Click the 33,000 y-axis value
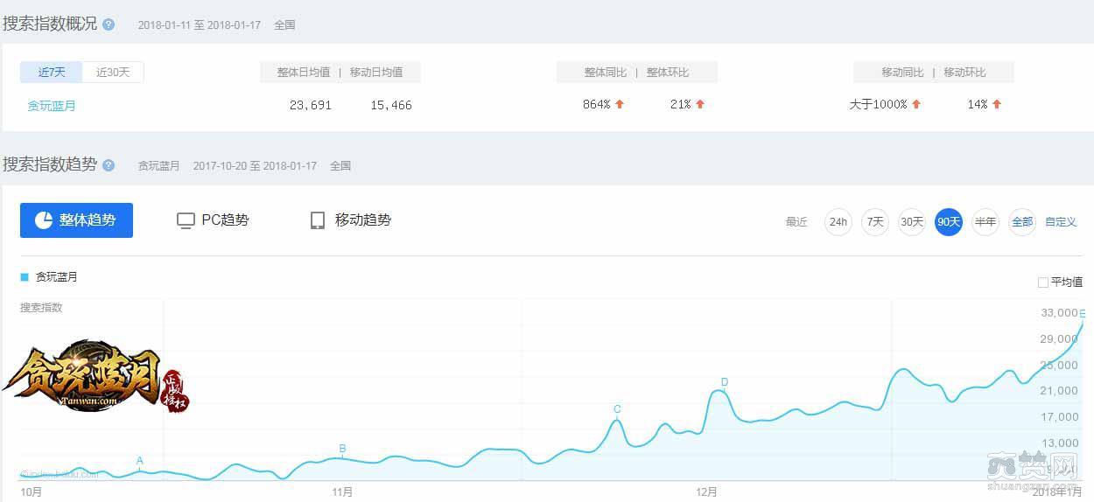The width and height of the screenshot is (1094, 502). (1059, 313)
